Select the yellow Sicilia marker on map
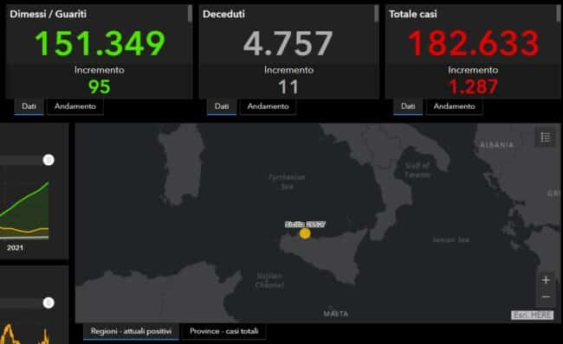 tap(305, 233)
